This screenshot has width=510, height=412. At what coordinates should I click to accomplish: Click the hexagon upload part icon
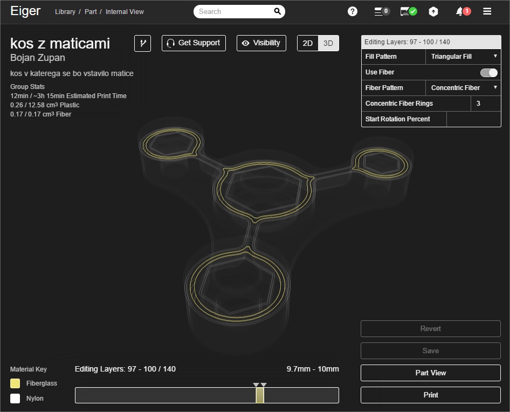[433, 11]
